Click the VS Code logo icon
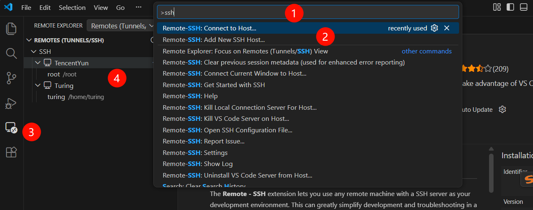This screenshot has height=210, width=533. click(x=8, y=7)
